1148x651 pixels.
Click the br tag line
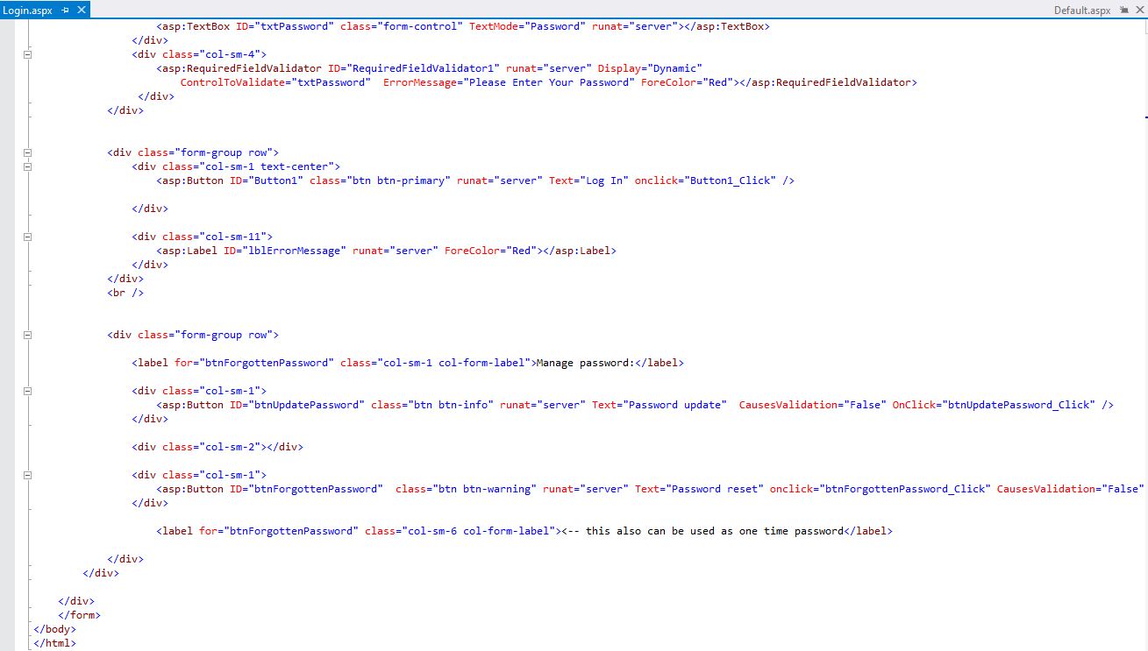click(x=125, y=293)
